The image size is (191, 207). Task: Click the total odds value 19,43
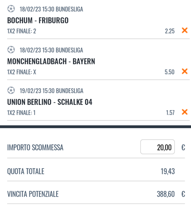pyautogui.click(x=168, y=171)
